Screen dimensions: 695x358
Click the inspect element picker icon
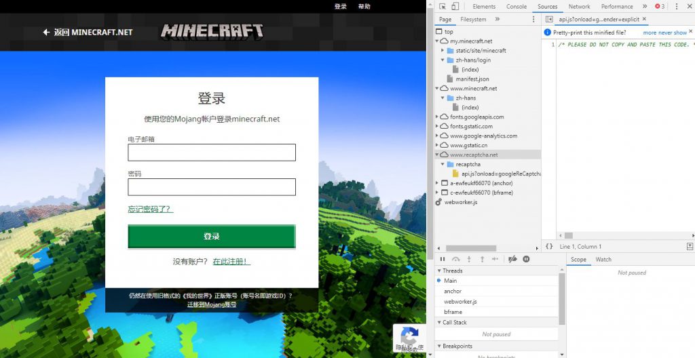[443, 6]
